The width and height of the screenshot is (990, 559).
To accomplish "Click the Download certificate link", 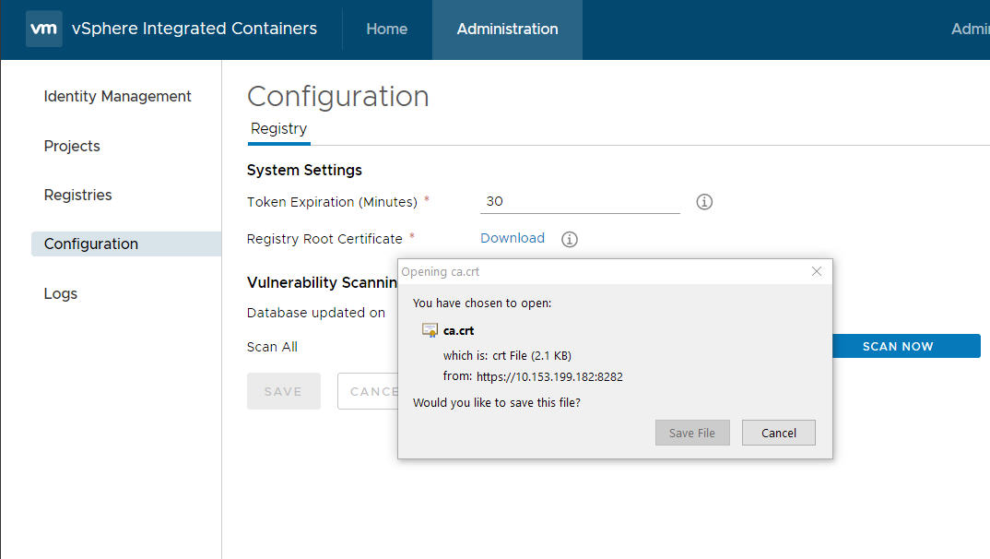I will (x=512, y=238).
